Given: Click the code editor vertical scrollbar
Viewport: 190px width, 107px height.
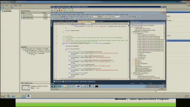Looking at the screenshot, I should click(x=129, y=51).
